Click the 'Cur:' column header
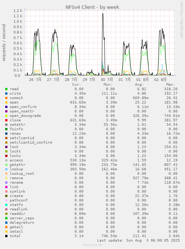This screenshot has width=185, height=249. [x=77, y=85]
